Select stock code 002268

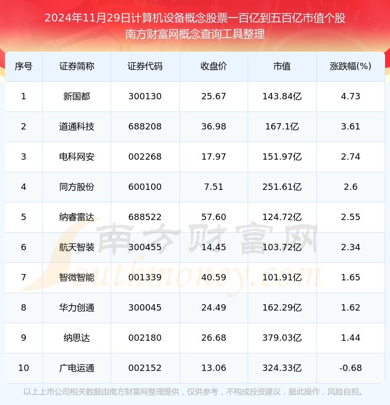point(145,157)
